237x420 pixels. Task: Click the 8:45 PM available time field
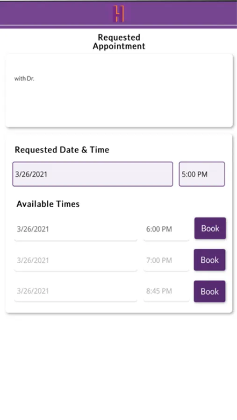click(166, 291)
